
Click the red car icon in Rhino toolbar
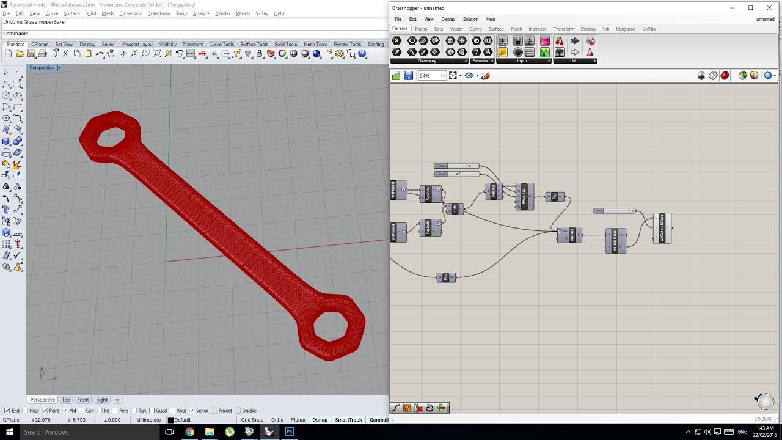(202, 54)
